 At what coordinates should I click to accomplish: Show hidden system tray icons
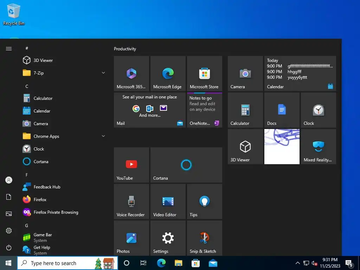tap(297, 263)
